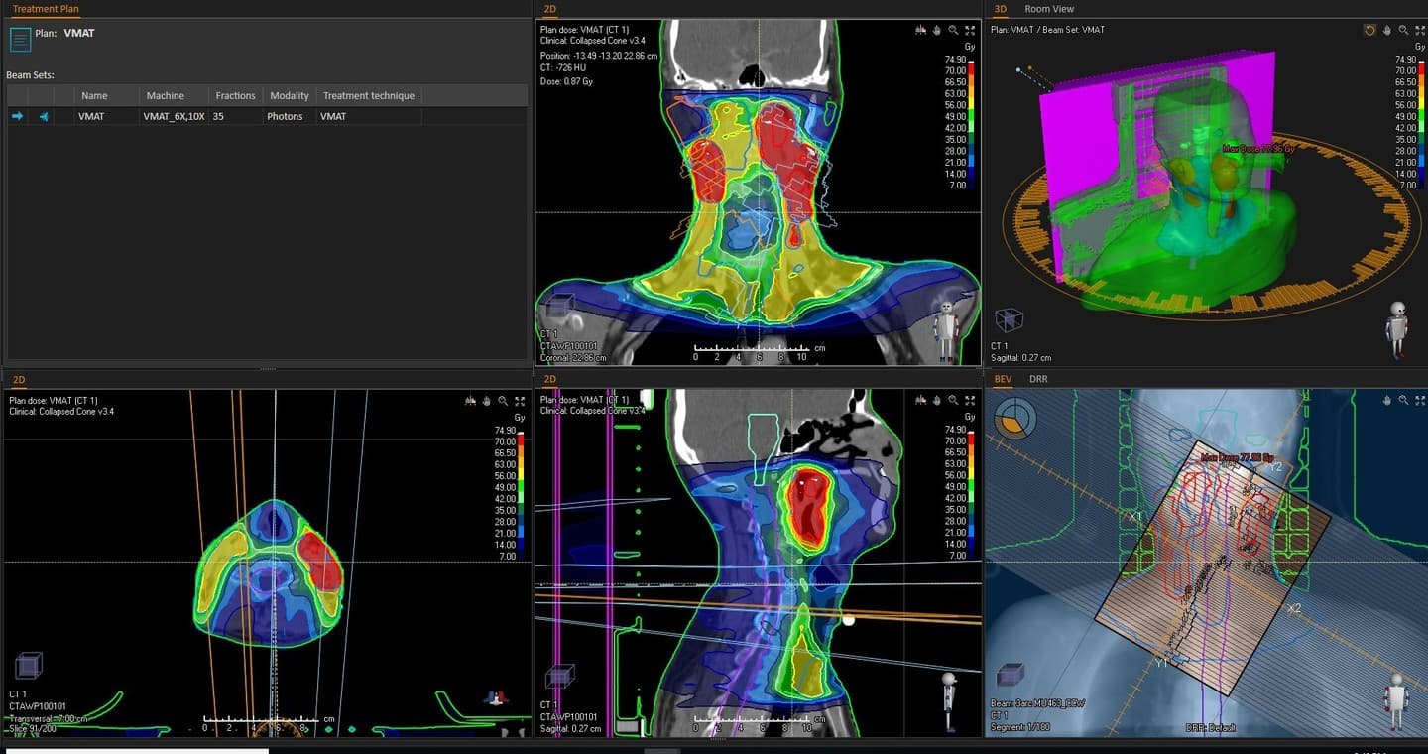Click the patient orientation figure in the 3D view
The image size is (1428, 754).
coord(1397,327)
